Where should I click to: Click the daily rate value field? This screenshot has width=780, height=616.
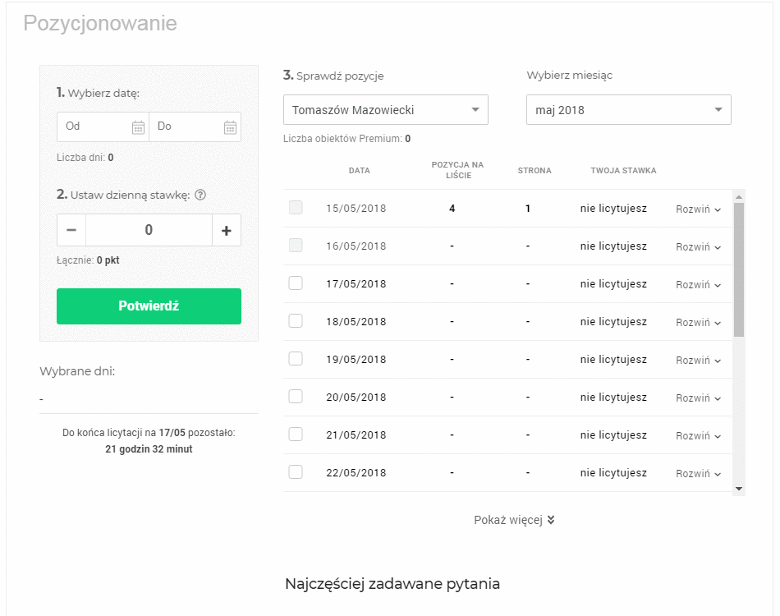click(x=149, y=230)
